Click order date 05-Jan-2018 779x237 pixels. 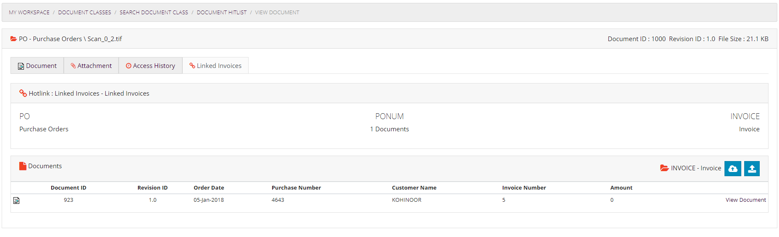click(x=208, y=200)
